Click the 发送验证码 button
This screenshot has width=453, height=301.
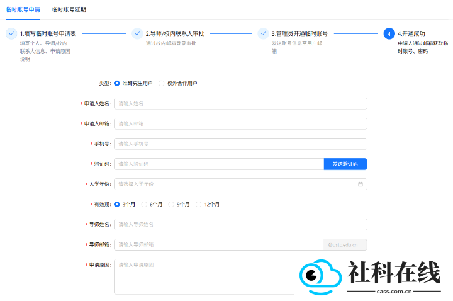tap(345, 164)
